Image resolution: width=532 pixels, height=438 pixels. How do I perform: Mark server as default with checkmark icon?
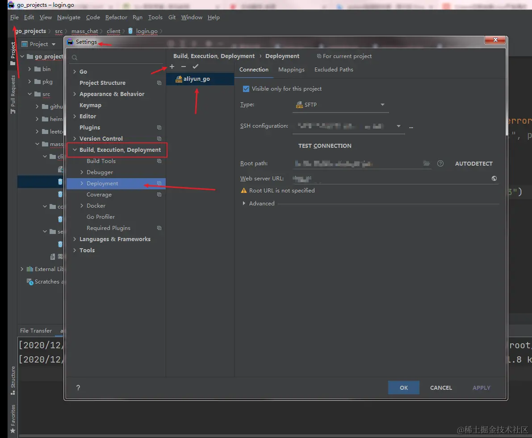point(196,67)
